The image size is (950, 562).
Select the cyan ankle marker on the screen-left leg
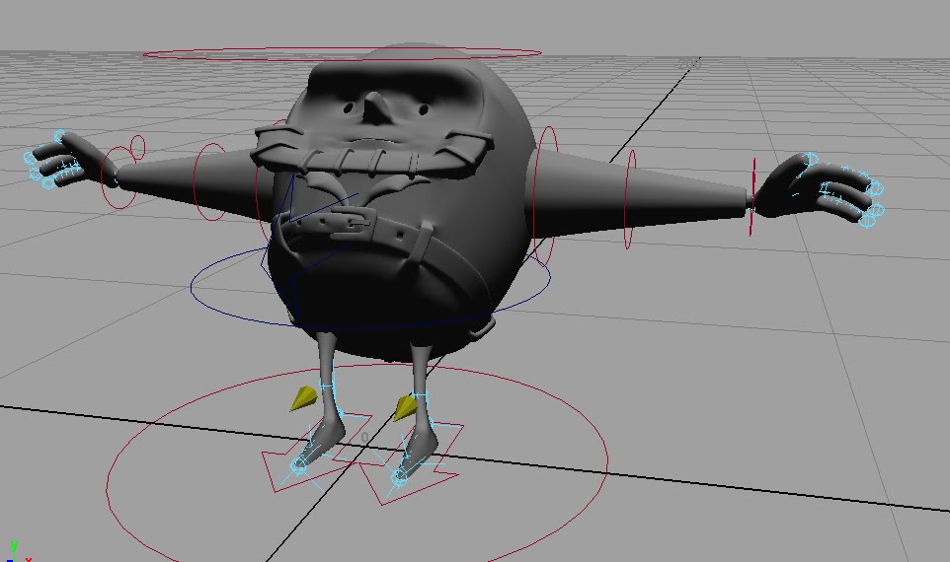point(327,386)
